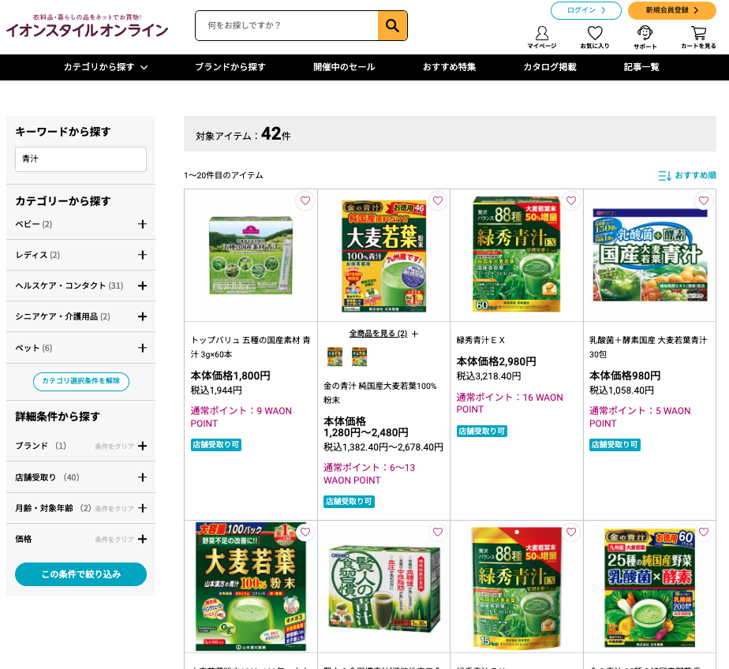
Task: Click 店舗受取り可 badge on 乳酸菌+酵素 青汁
Action: (615, 445)
